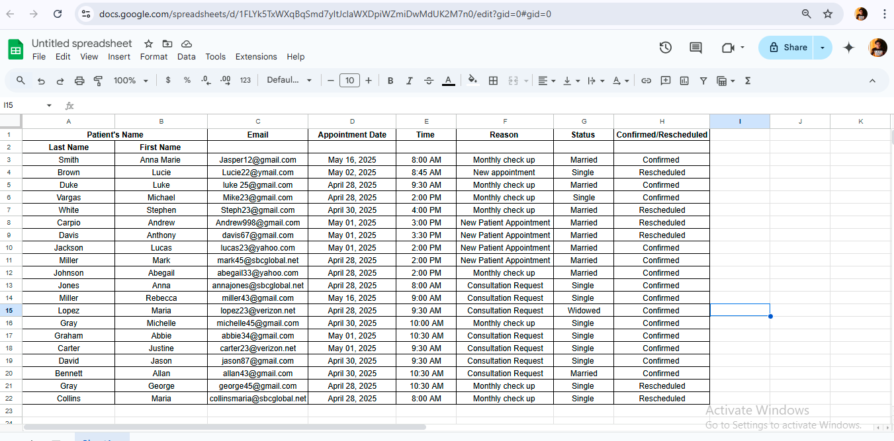Open the Format menu
The image size is (894, 441).
point(154,57)
